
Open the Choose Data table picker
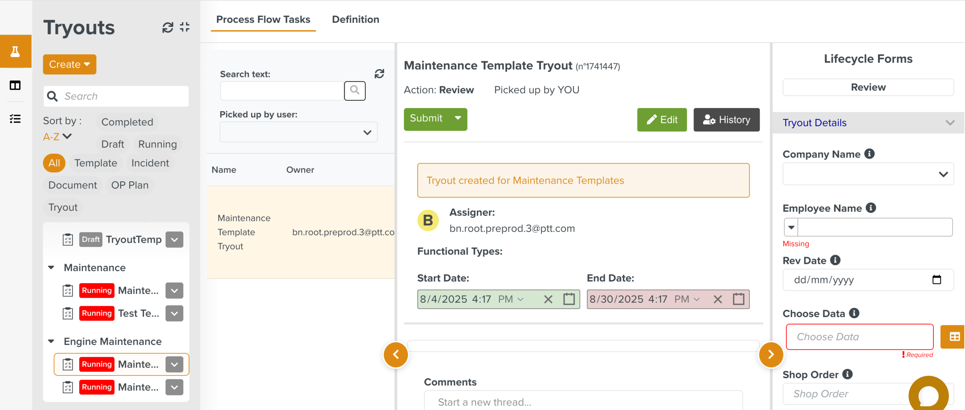click(954, 337)
